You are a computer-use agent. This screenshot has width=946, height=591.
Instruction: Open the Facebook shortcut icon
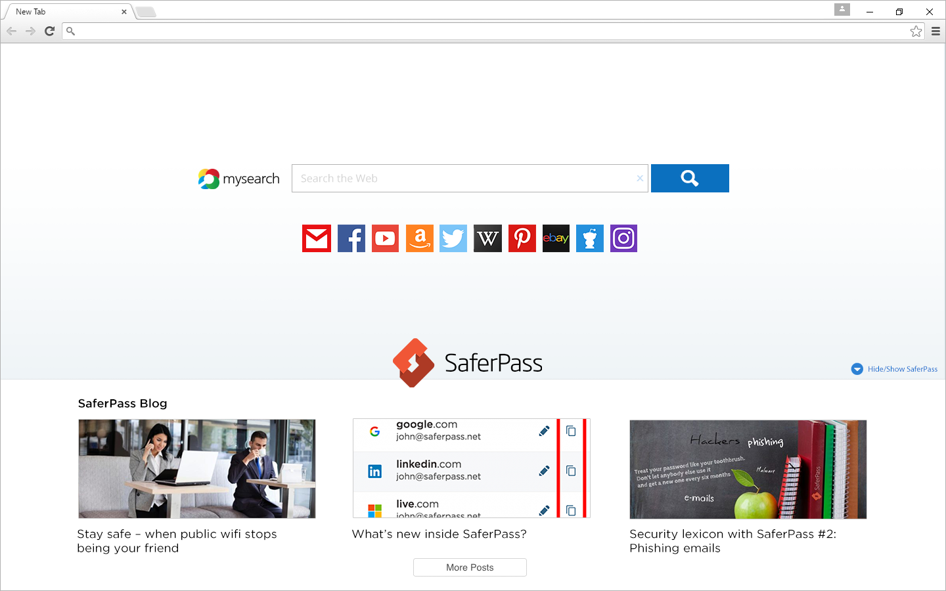pyautogui.click(x=351, y=238)
